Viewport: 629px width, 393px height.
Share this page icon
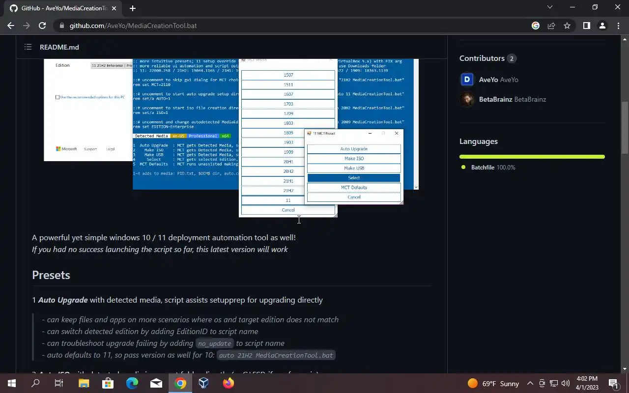551,26
